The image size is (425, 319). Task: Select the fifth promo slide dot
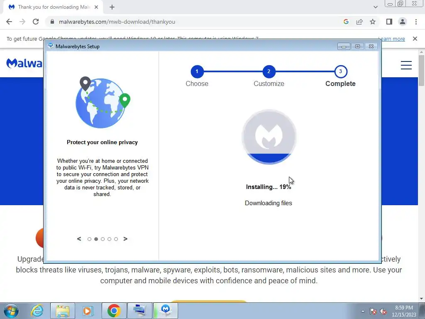pyautogui.click(x=116, y=239)
